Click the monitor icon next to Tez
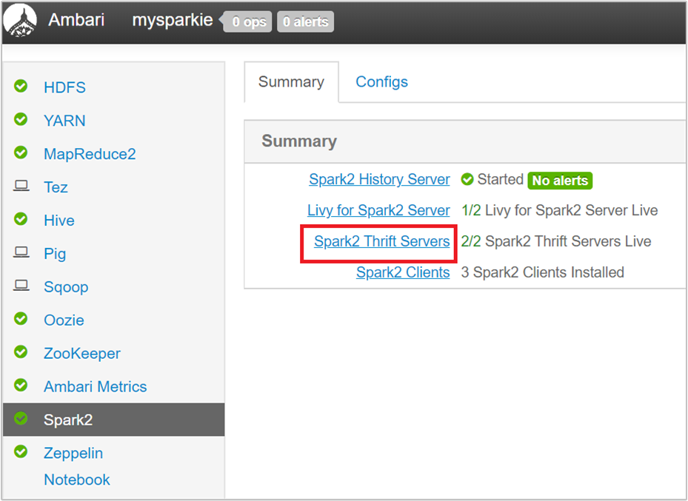The width and height of the screenshot is (688, 501). (x=21, y=186)
